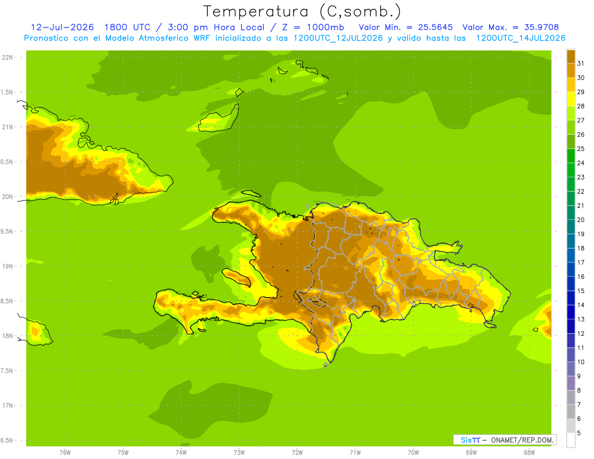Click the legend value '25'
Image resolution: width=594 pixels, height=459 pixels.
coord(581,149)
